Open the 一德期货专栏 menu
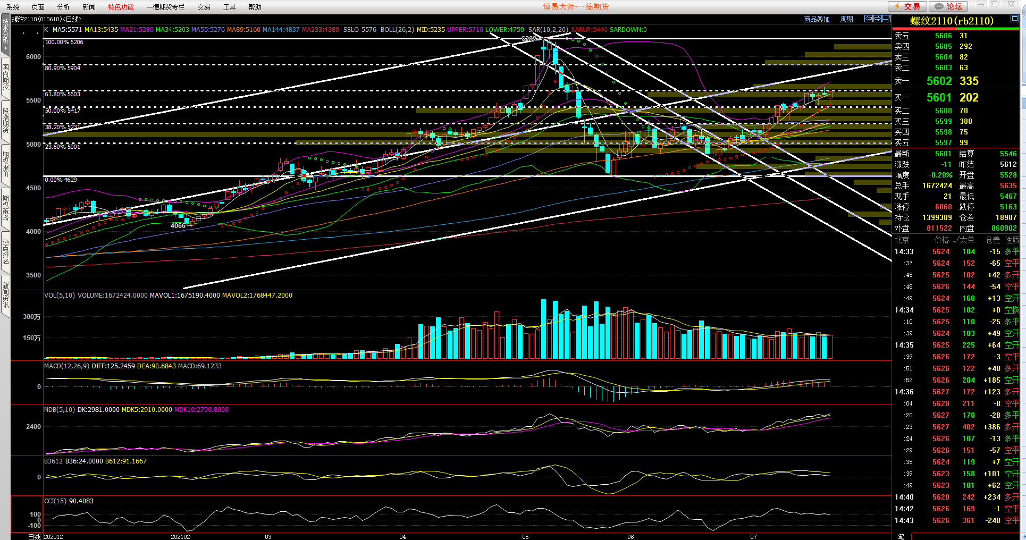This screenshot has height=540, width=1026. point(165,7)
